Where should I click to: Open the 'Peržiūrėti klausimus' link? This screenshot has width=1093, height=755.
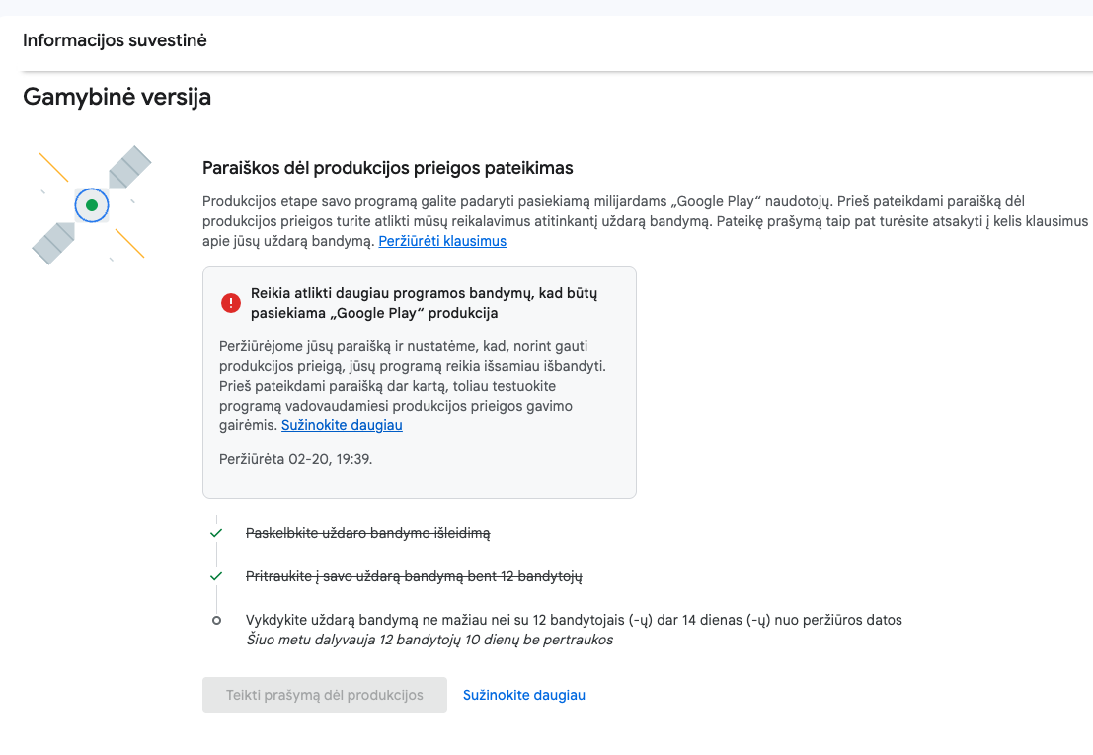tap(442, 241)
